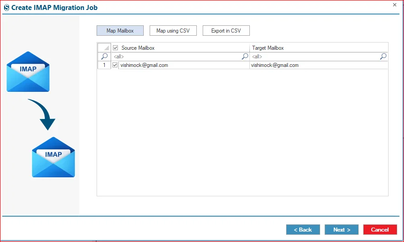Image resolution: width=404 pixels, height=242 pixels.
Task: Select row number 1 header
Action: [104, 65]
